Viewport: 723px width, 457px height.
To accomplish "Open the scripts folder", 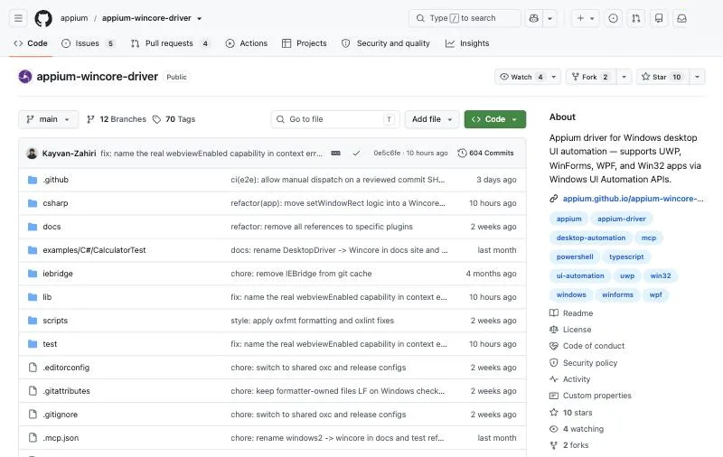I will point(55,321).
